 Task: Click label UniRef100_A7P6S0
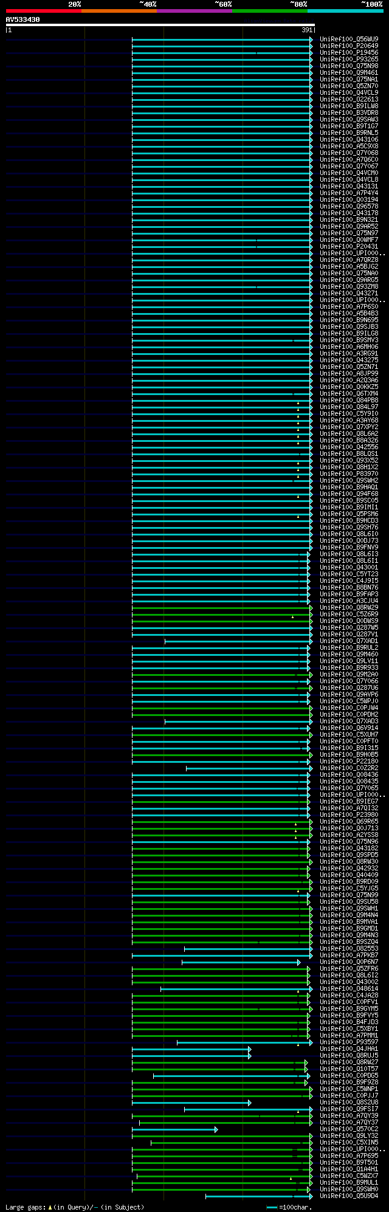[349, 306]
